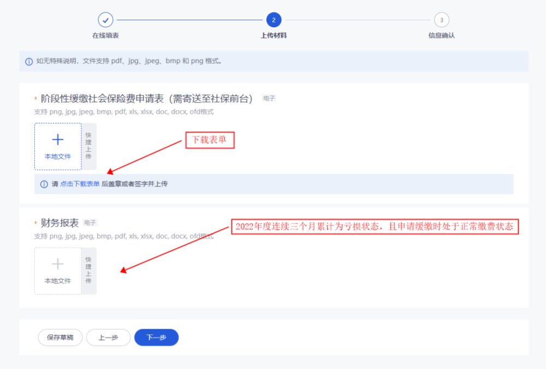Select step 3 circle for 信息确认
The image size is (546, 369).
(x=442, y=20)
